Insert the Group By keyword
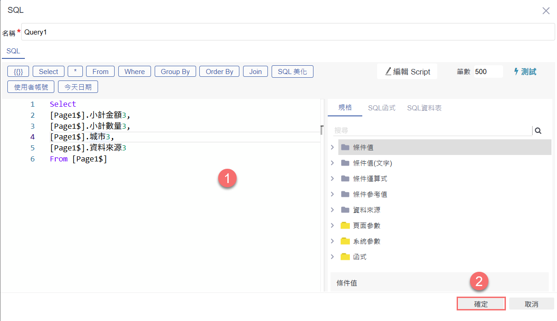Viewport: 557px width, 321px height. pyautogui.click(x=175, y=71)
